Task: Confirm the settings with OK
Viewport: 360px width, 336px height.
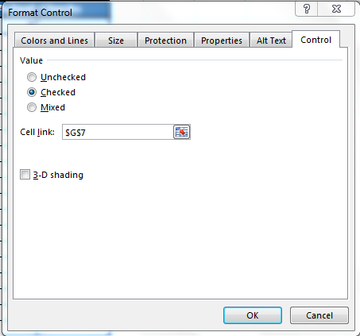Action: (x=253, y=315)
